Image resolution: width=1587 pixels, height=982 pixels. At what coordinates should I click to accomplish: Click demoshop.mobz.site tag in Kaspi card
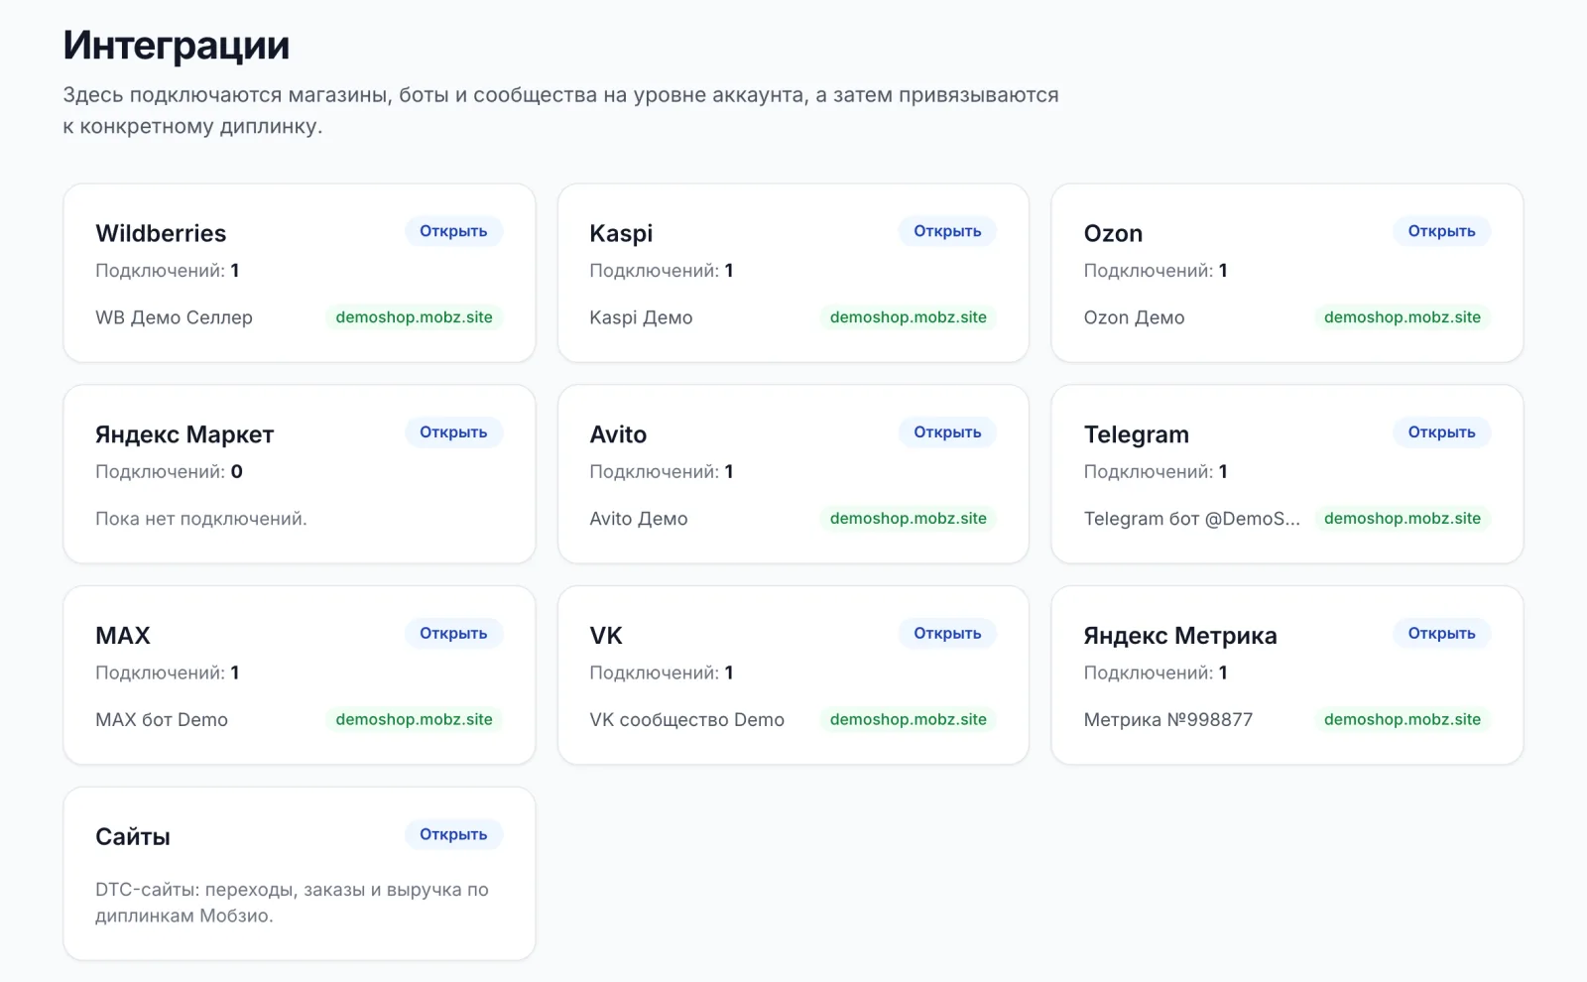(x=908, y=317)
